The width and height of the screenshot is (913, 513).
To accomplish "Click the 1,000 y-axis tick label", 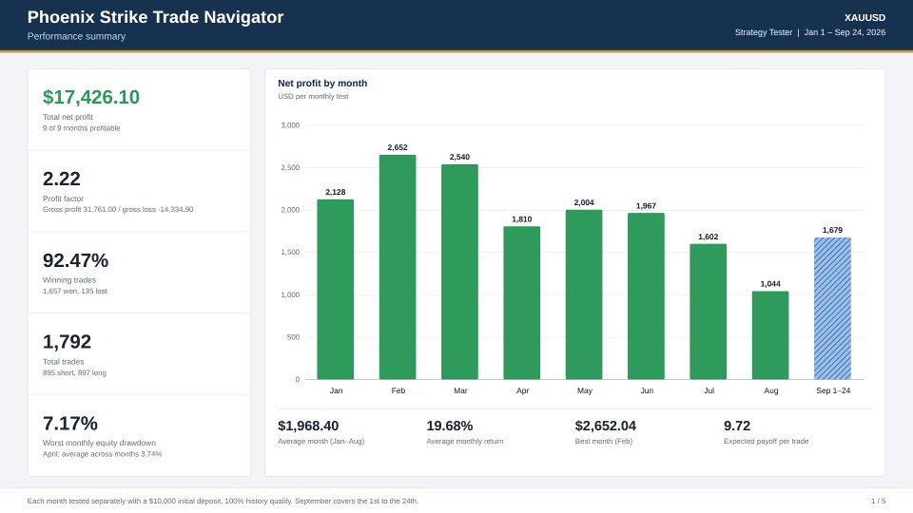I will click(290, 294).
